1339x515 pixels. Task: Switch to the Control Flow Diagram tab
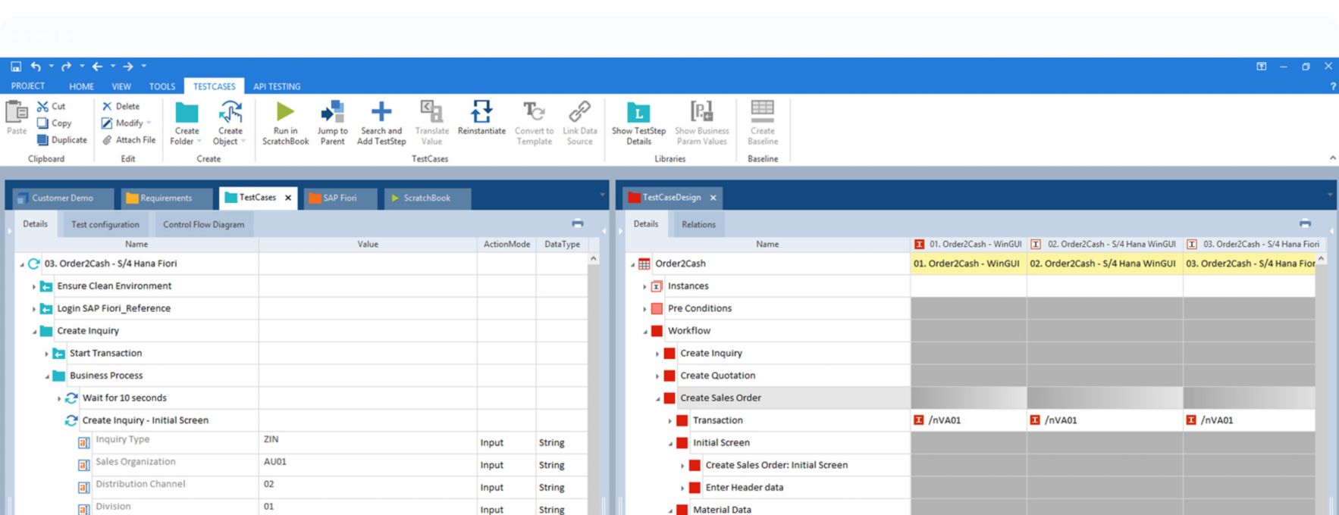[x=203, y=225]
